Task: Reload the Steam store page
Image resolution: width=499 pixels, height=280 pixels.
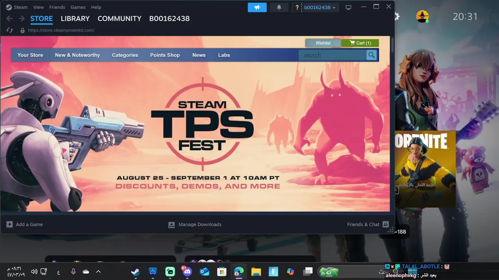Action: click(10, 30)
